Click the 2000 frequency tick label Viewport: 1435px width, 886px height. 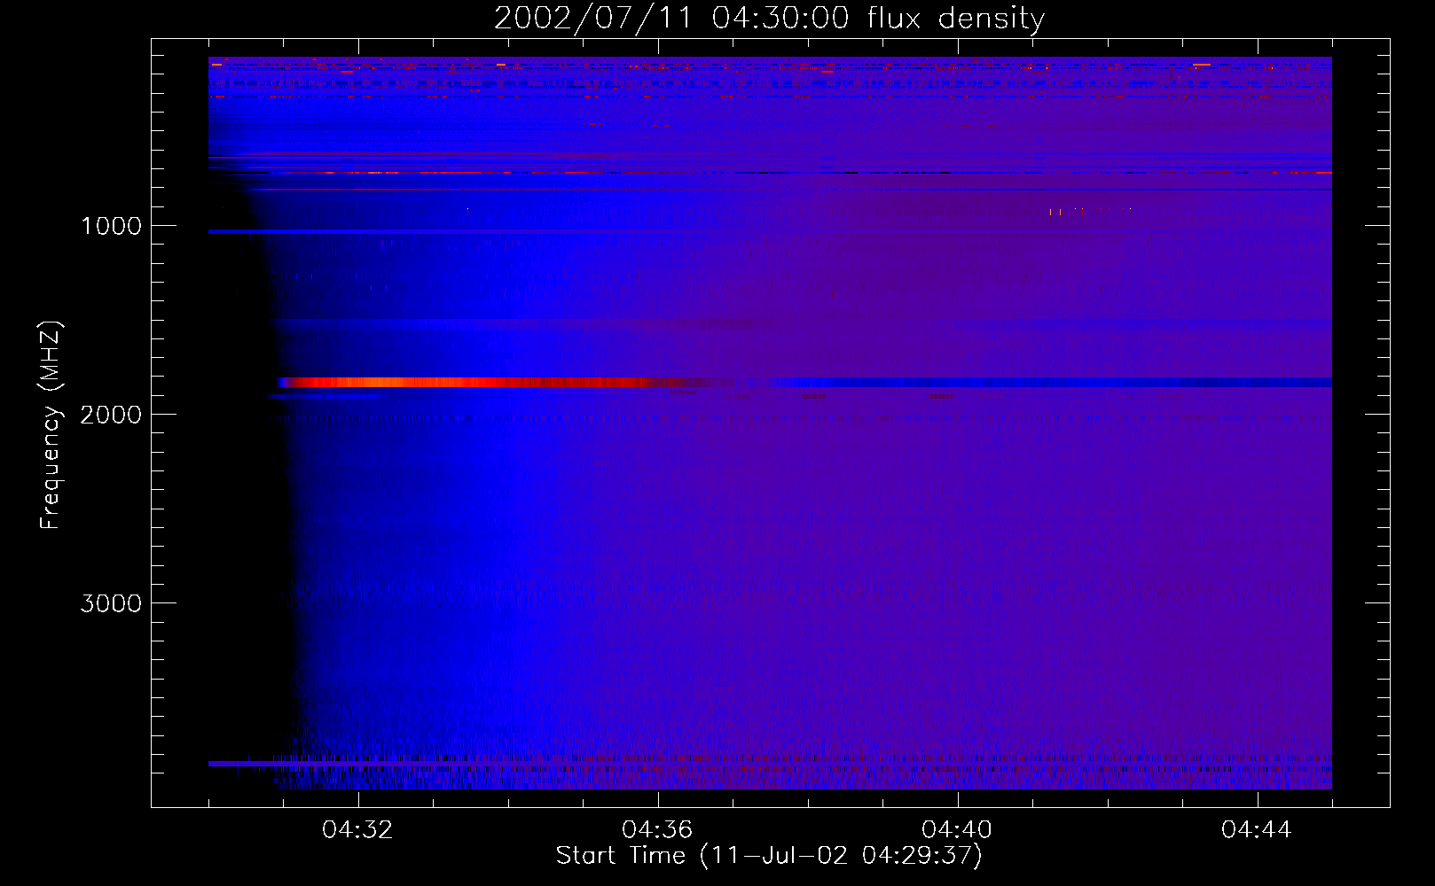pos(111,415)
